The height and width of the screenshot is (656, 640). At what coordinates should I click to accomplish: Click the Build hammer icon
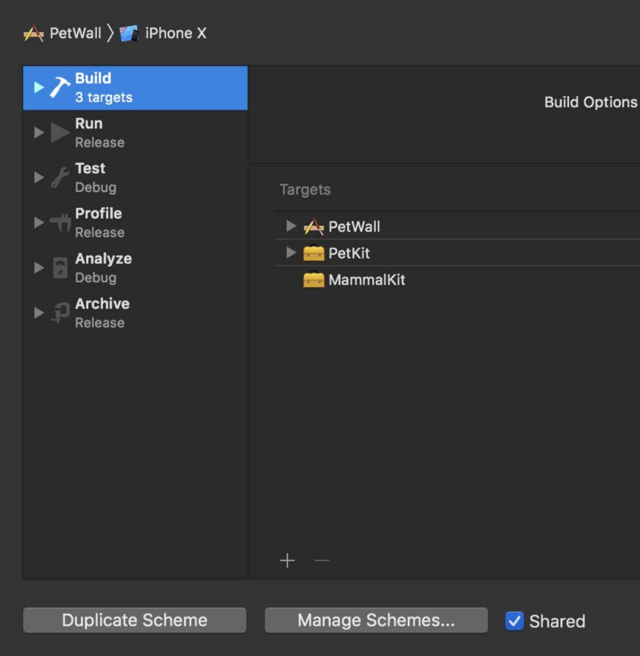pos(60,87)
